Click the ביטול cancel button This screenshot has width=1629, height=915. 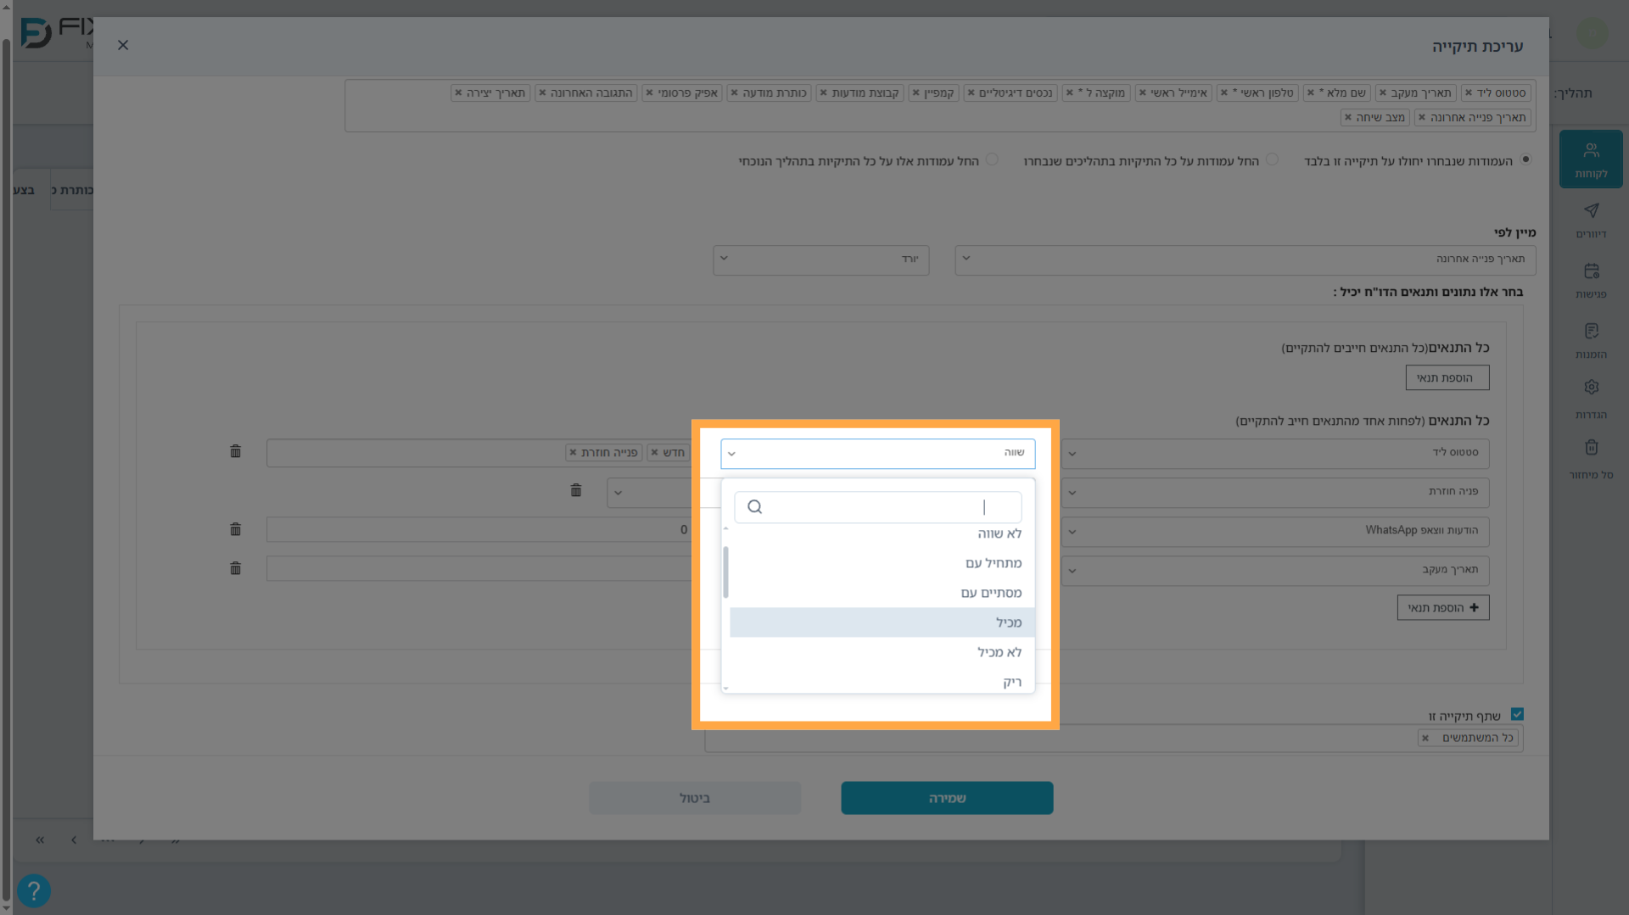695,798
